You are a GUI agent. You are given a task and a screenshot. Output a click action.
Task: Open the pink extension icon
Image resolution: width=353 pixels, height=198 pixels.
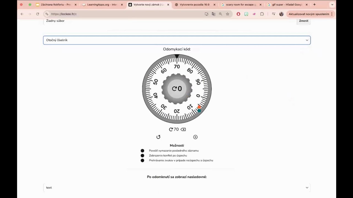[x=254, y=14]
